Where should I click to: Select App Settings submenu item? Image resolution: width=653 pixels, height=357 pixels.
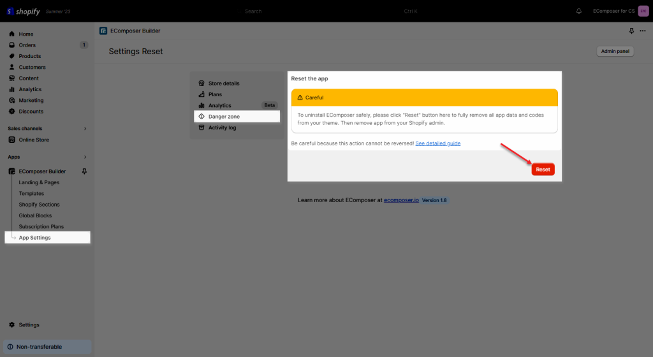pos(47,238)
